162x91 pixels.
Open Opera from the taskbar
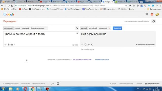point(25,89)
